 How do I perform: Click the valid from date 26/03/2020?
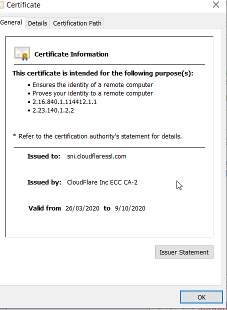click(82, 208)
